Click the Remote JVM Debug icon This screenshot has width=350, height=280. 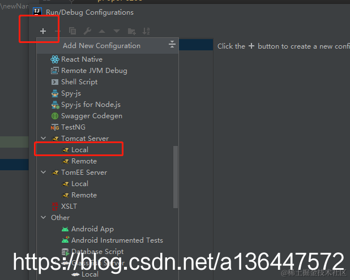55,71
